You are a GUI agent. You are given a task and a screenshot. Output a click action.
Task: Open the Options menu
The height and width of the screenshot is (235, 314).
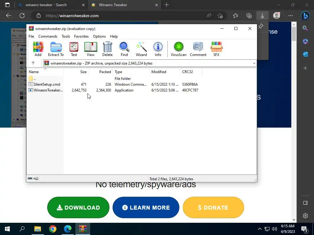pyautogui.click(x=99, y=36)
